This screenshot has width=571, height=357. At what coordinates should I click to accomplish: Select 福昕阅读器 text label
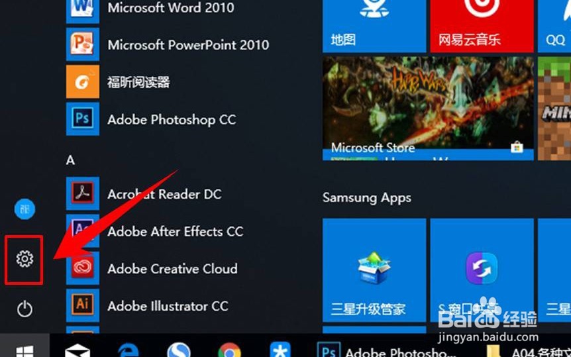click(138, 82)
